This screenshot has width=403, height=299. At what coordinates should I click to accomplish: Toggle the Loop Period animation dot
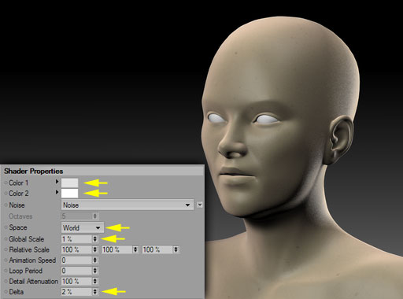(6, 271)
